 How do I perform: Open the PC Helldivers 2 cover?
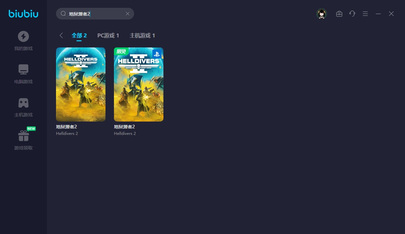[81, 84]
